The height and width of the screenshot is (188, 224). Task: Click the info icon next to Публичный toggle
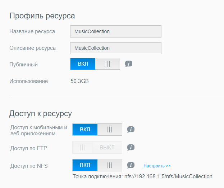(129, 64)
